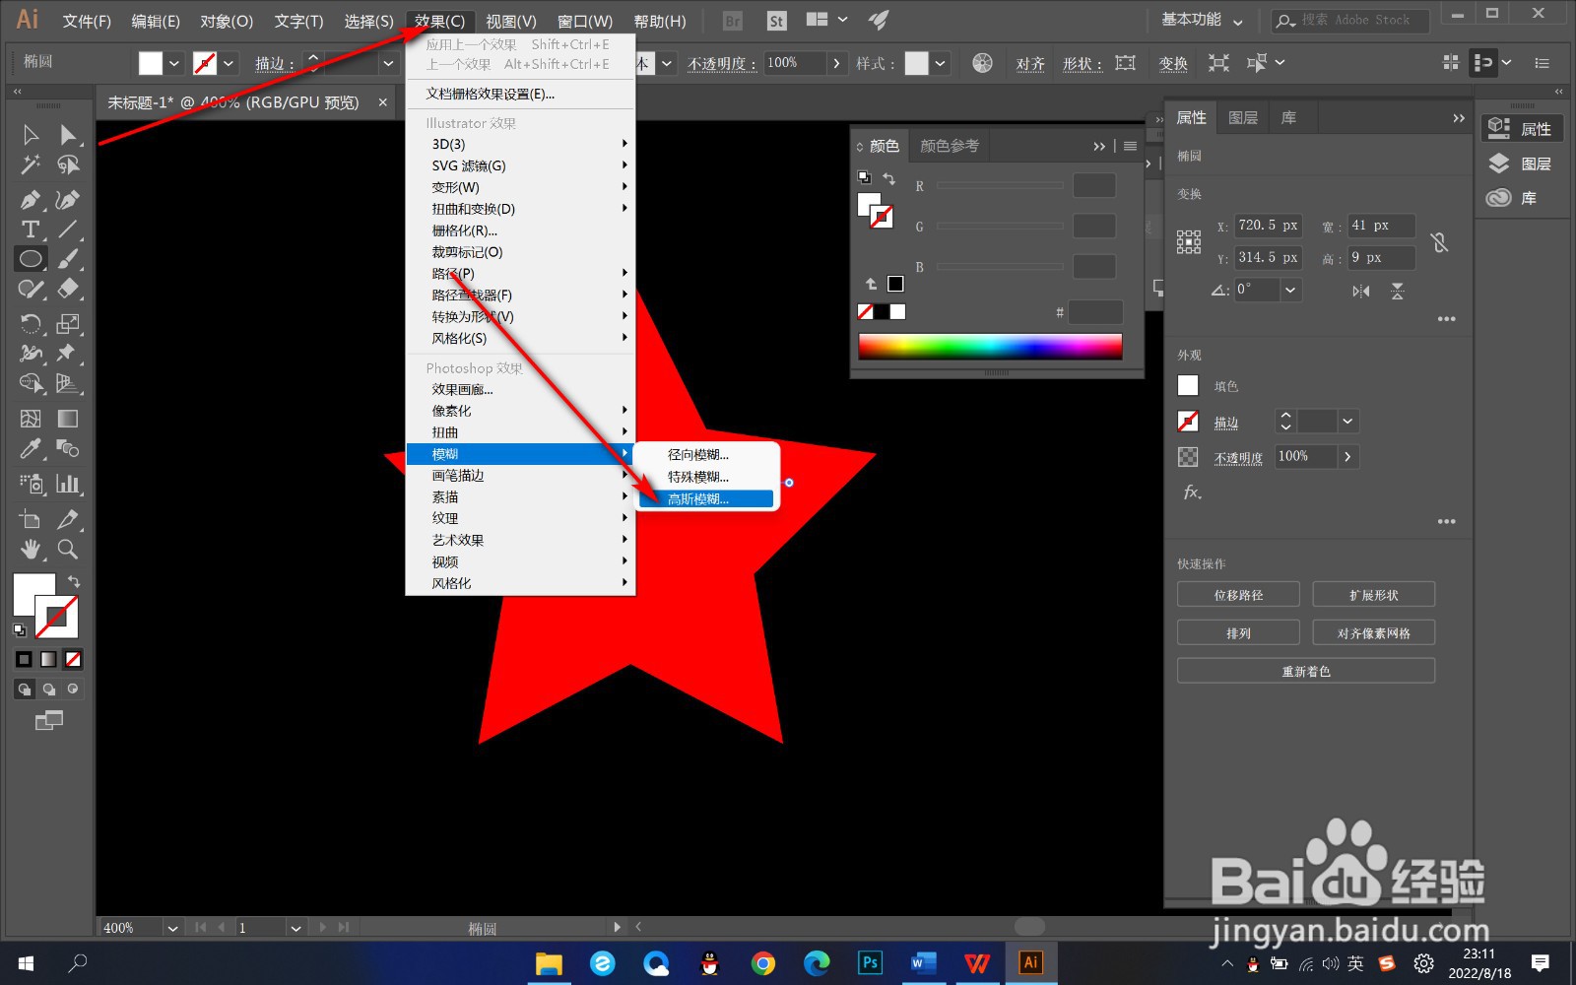Open control bar fill color dropdown
Image resolution: width=1576 pixels, height=985 pixels.
click(x=174, y=63)
